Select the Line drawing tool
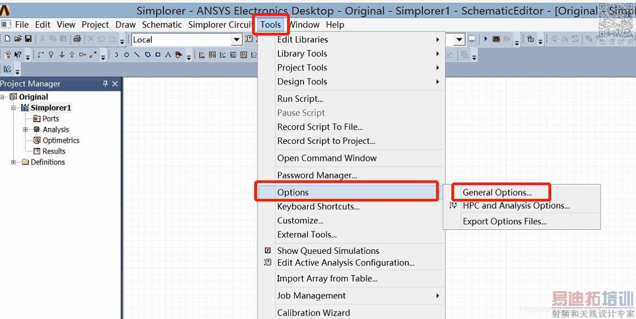 point(137,55)
